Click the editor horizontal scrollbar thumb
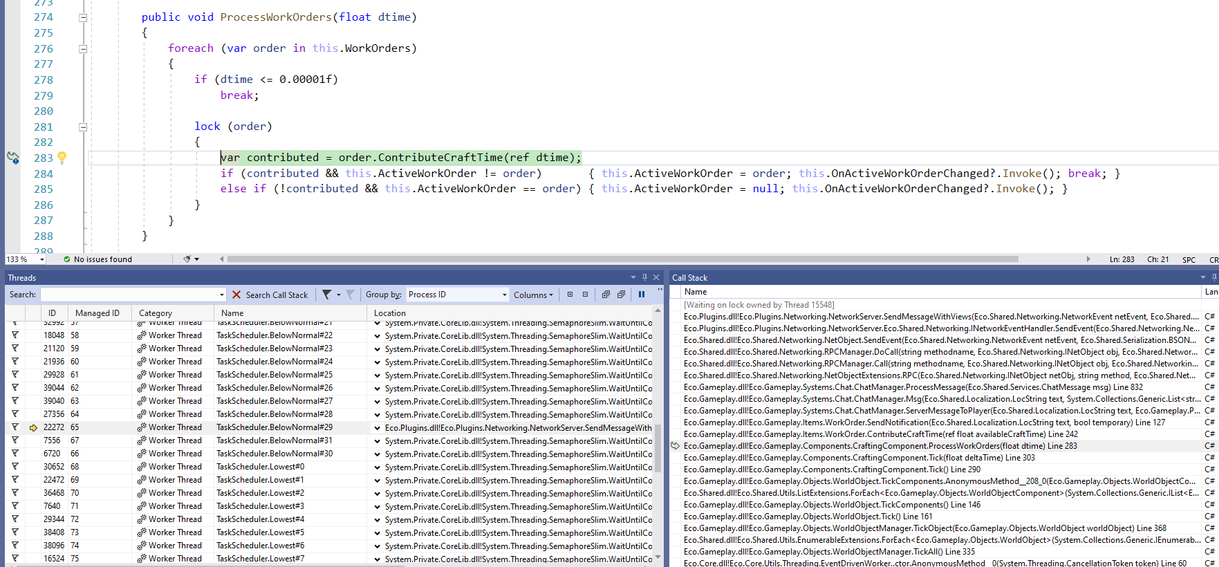 click(x=622, y=259)
